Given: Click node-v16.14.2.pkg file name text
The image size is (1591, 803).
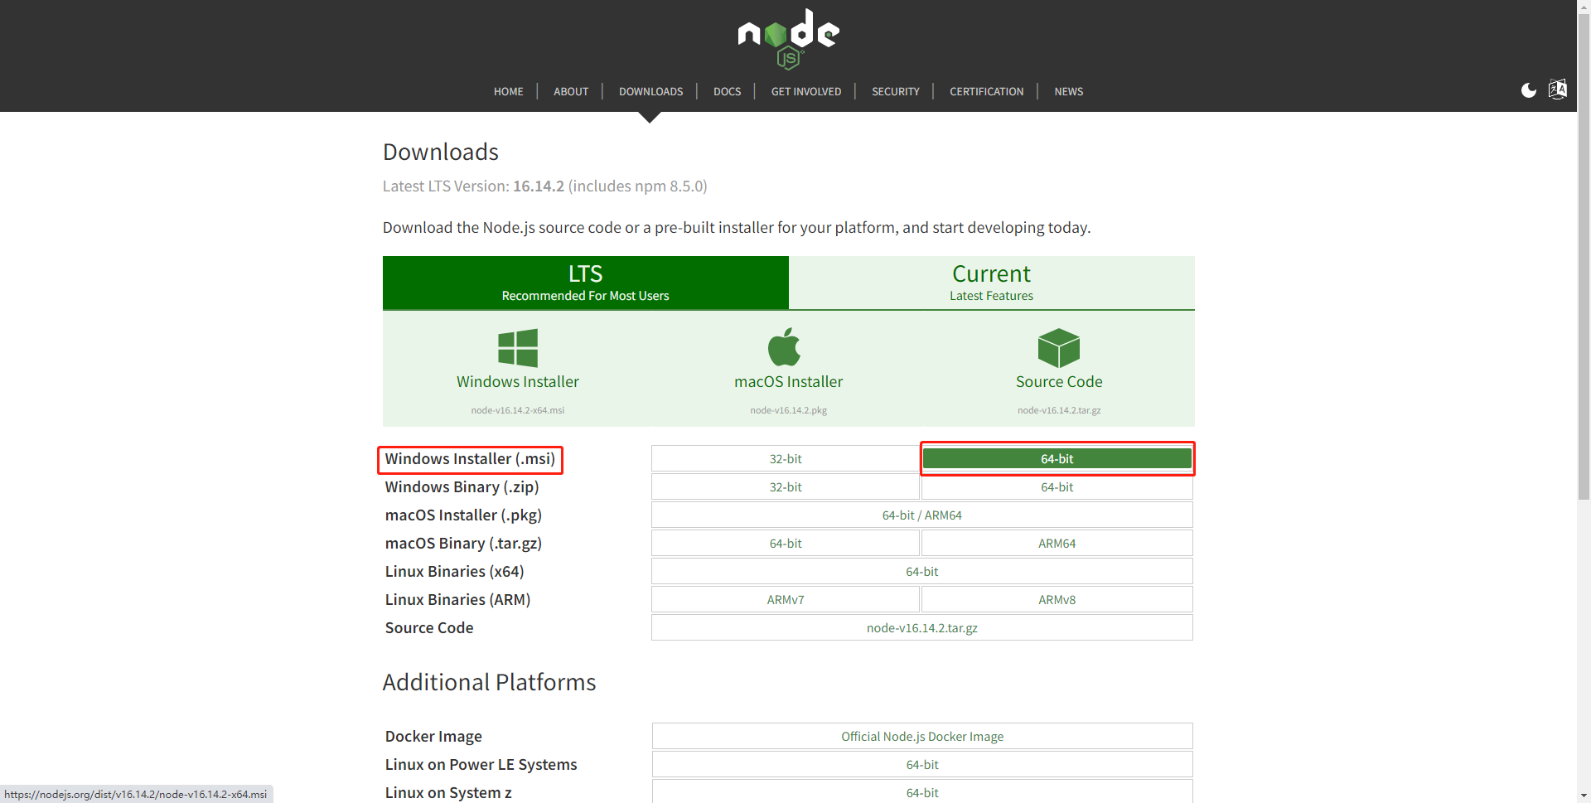Looking at the screenshot, I should tap(789, 410).
